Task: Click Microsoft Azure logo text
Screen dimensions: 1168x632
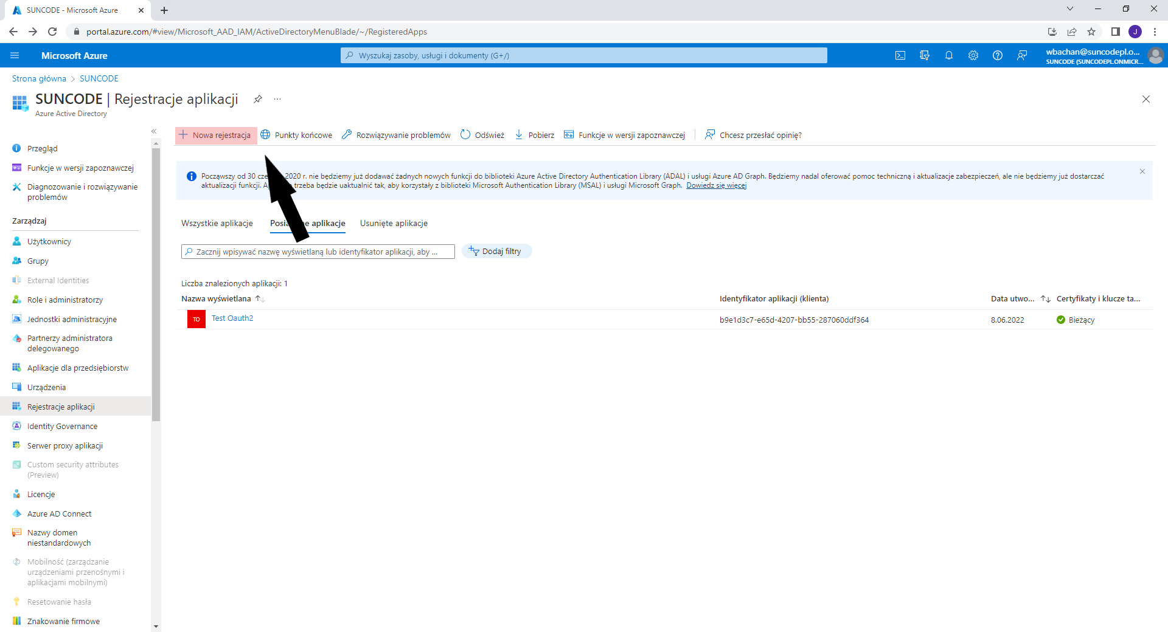Action: pos(74,55)
